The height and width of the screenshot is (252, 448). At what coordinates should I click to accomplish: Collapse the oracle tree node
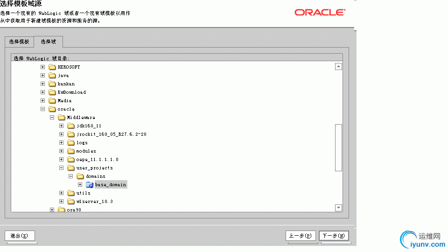[x=42, y=109]
